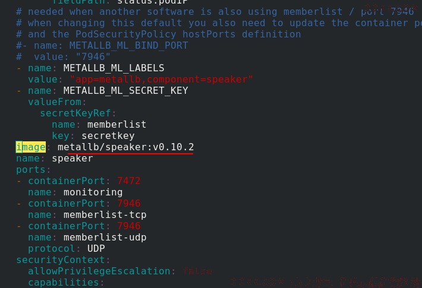Screen dimensions: 422x288
Task: Click the allowPrivilegeEscalation key
Action: click(x=99, y=271)
